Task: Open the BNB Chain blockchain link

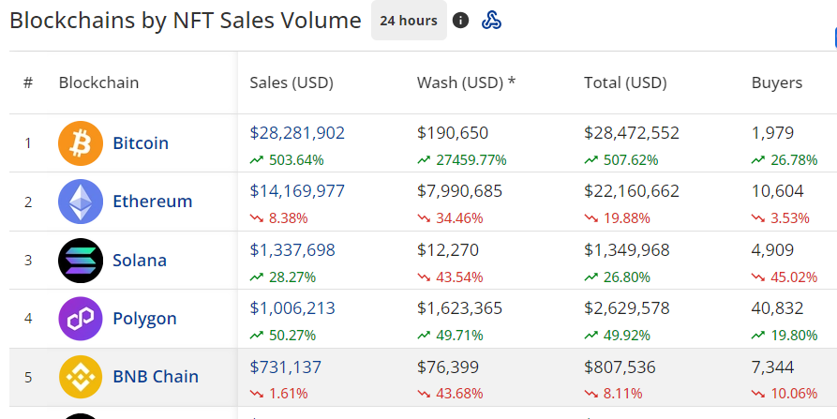Action: click(156, 377)
